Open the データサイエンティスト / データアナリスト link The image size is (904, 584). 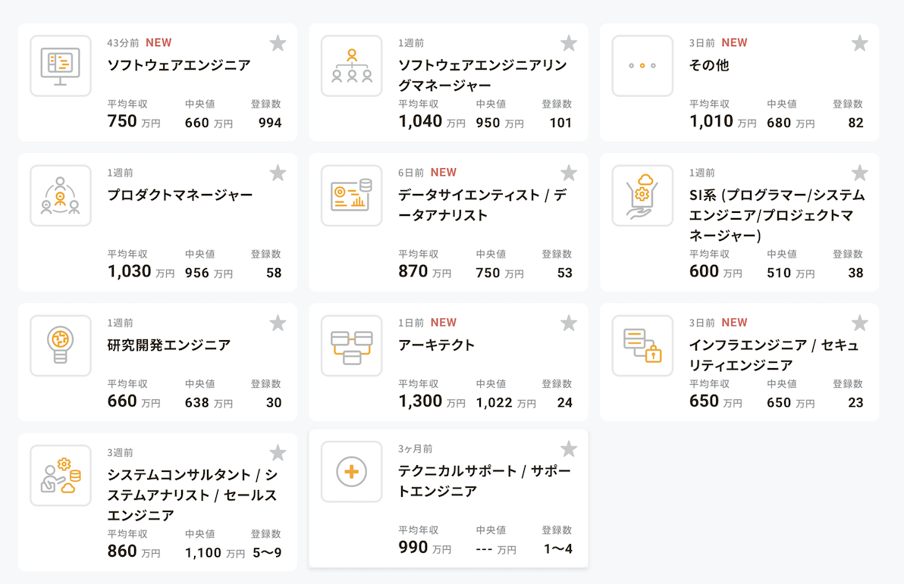tap(482, 205)
